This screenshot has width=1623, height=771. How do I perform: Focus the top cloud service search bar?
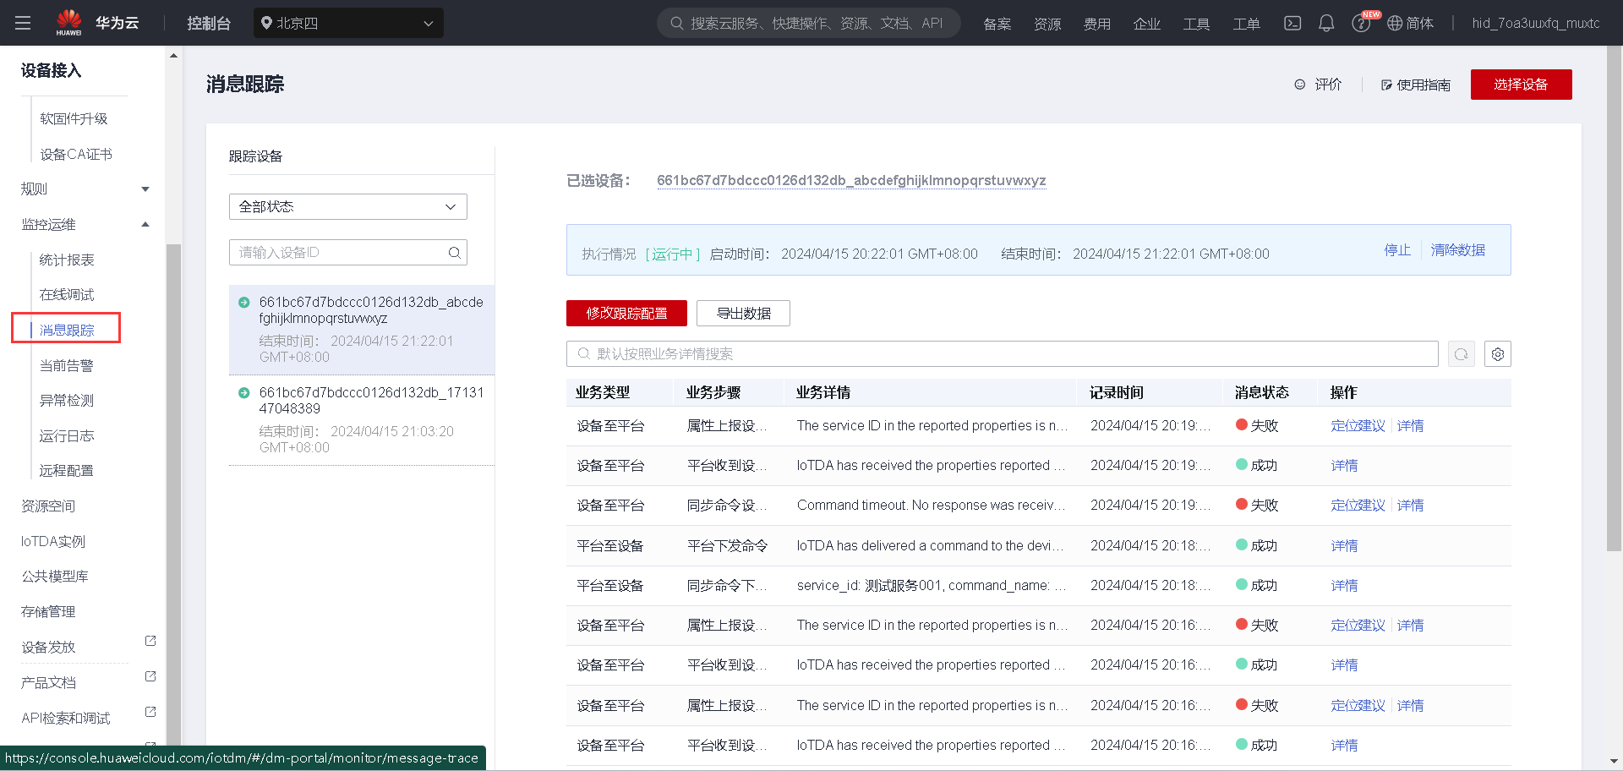[809, 23]
